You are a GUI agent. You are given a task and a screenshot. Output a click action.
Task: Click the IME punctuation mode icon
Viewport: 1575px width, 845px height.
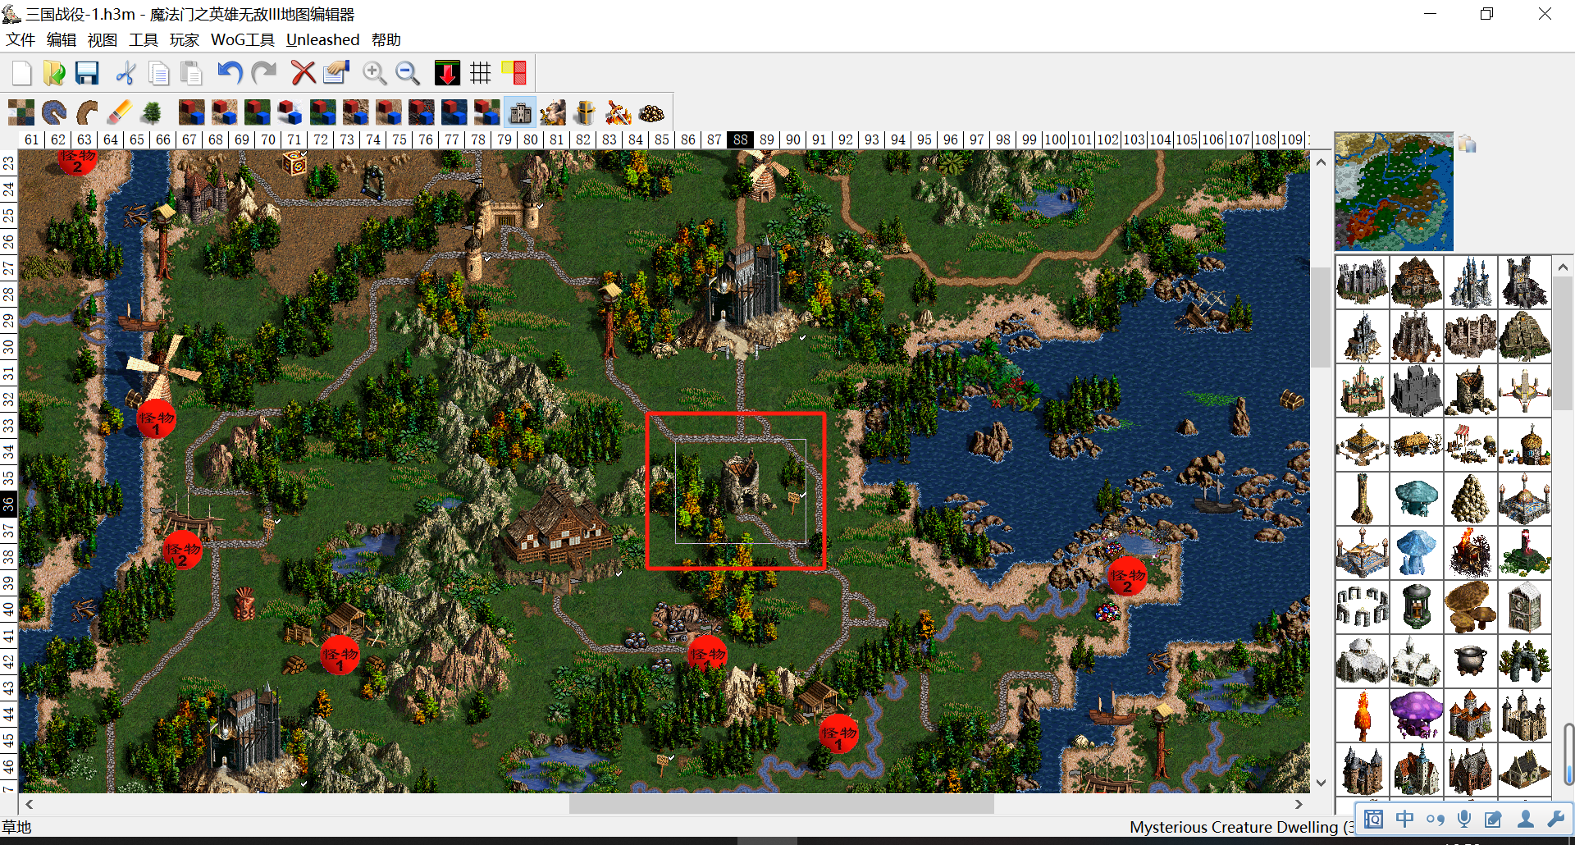1435,819
